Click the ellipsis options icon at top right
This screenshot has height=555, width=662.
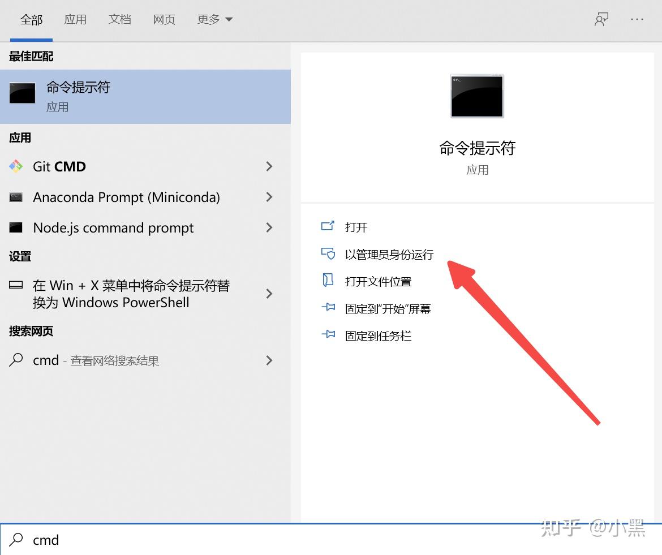click(637, 19)
